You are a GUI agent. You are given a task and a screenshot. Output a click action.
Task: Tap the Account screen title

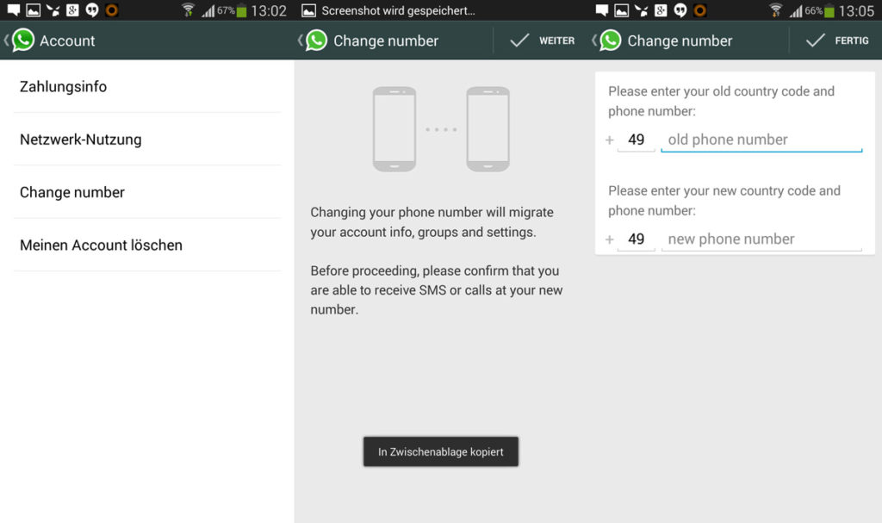click(x=67, y=40)
